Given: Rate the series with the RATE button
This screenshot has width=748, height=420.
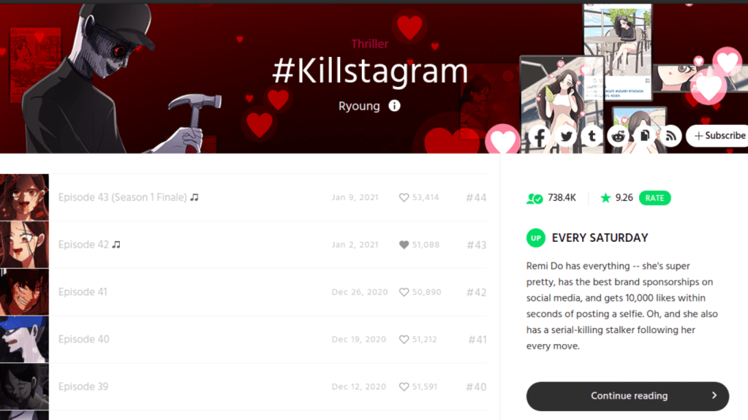Looking at the screenshot, I should coord(654,198).
